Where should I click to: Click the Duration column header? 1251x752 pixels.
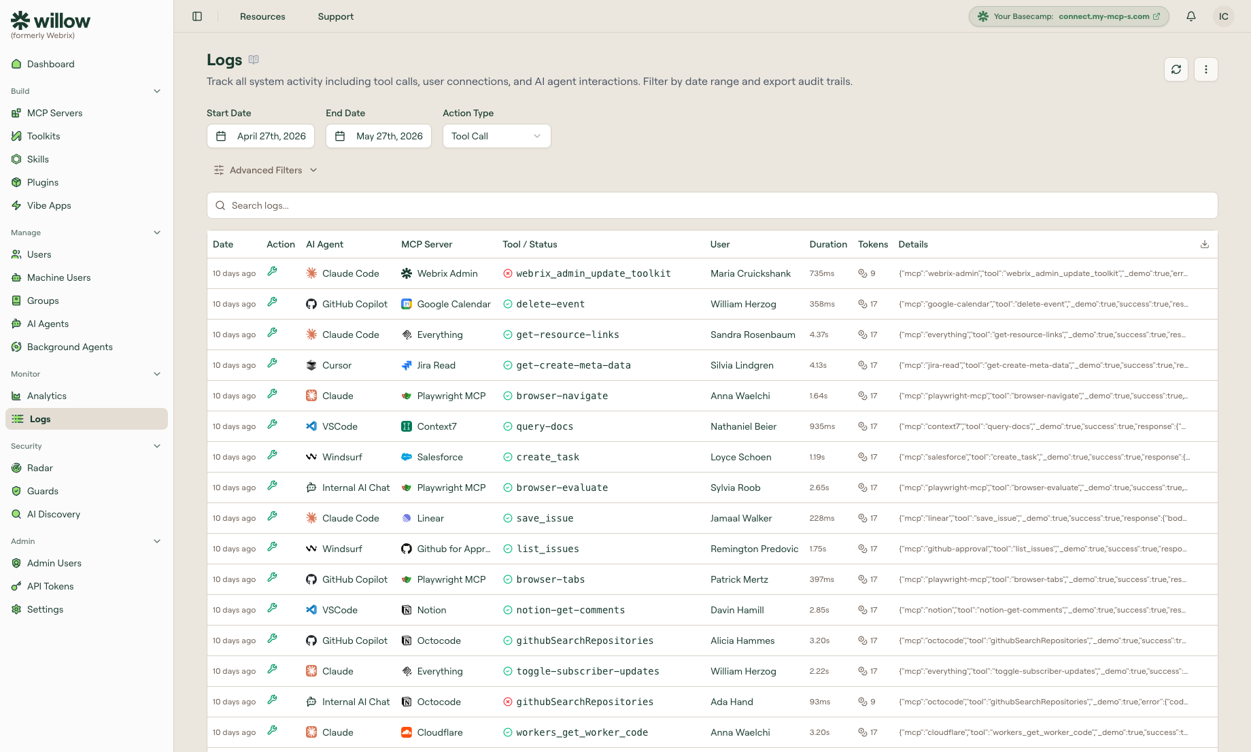[x=828, y=244]
